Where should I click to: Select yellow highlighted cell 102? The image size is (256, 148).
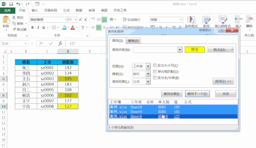[x=68, y=95]
